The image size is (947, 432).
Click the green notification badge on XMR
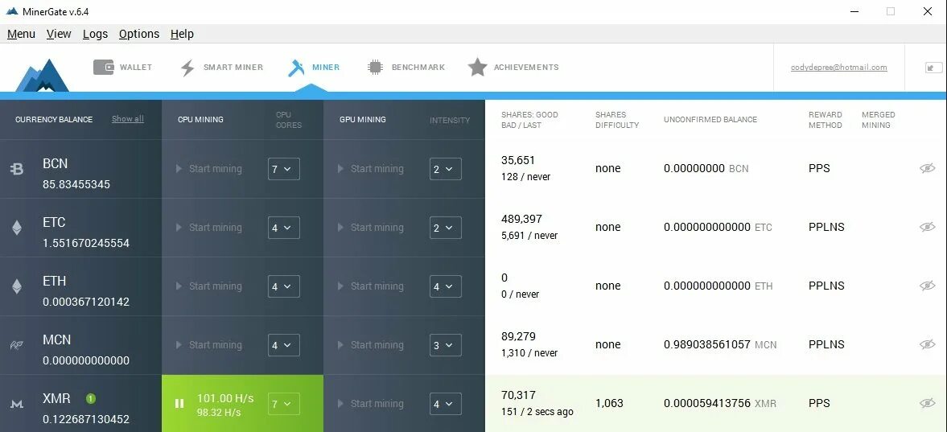91,399
